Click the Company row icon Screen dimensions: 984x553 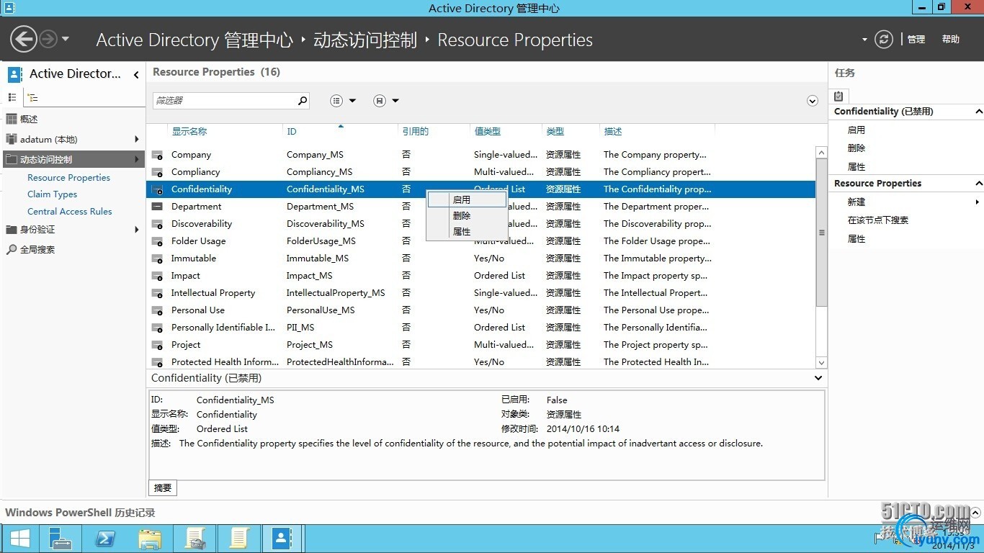click(x=157, y=155)
